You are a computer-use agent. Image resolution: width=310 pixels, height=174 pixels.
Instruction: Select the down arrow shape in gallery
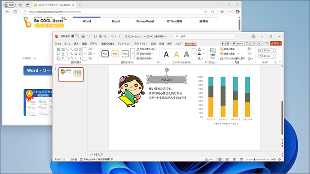[80, 54]
